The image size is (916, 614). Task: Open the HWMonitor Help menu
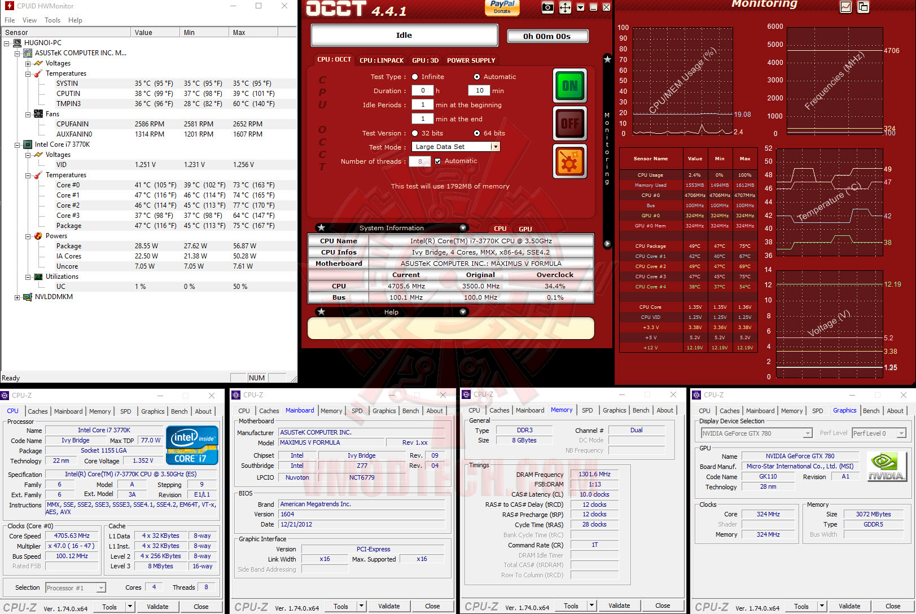click(x=75, y=20)
